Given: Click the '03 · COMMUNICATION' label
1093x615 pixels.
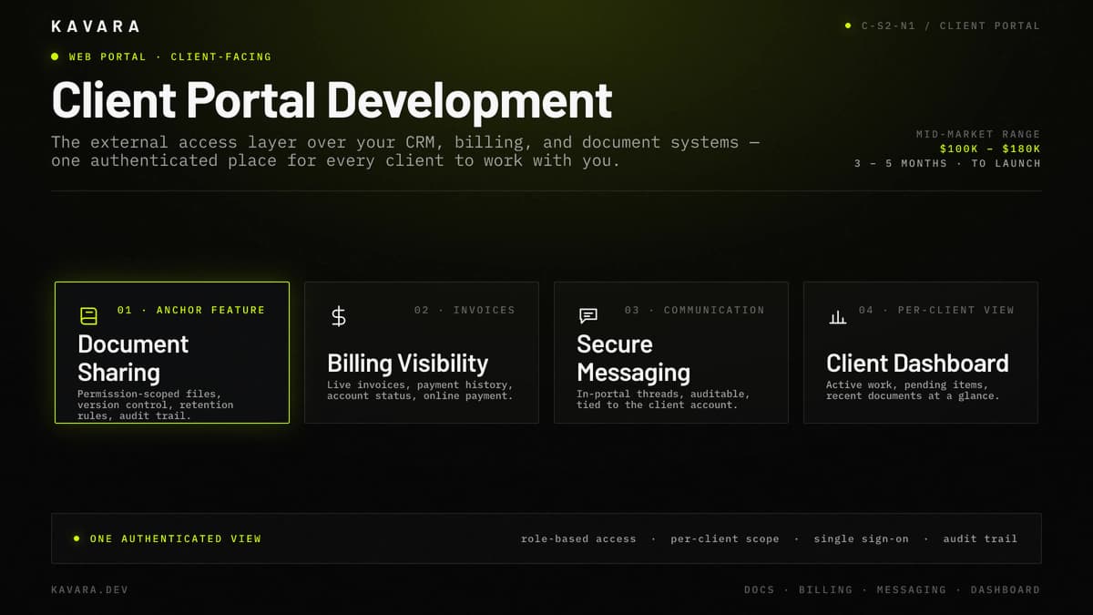Looking at the screenshot, I should pyautogui.click(x=694, y=310).
